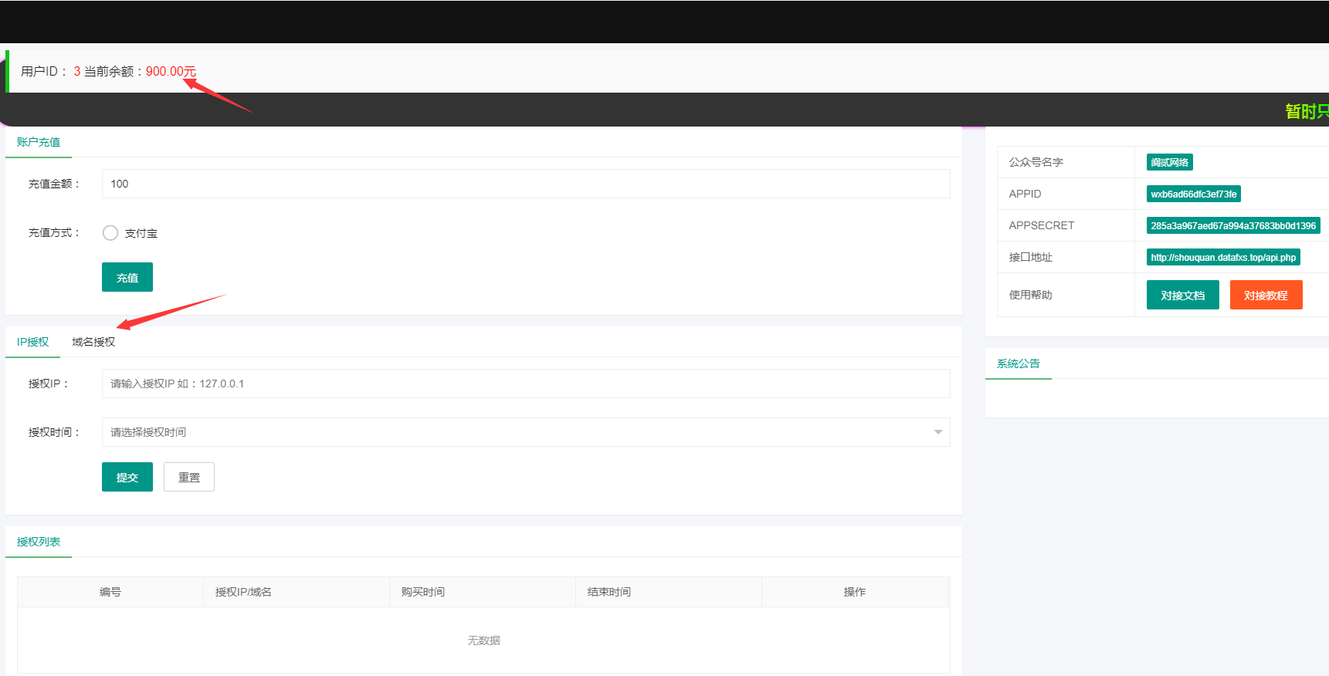Click the 接口地址 API URL badge
The width and height of the screenshot is (1329, 676).
pos(1222,257)
